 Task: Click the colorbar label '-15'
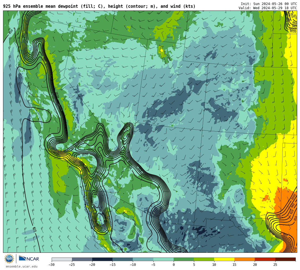click(112, 265)
